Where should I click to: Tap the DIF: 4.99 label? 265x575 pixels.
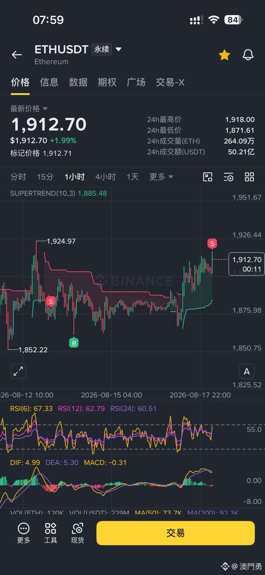coord(25,463)
